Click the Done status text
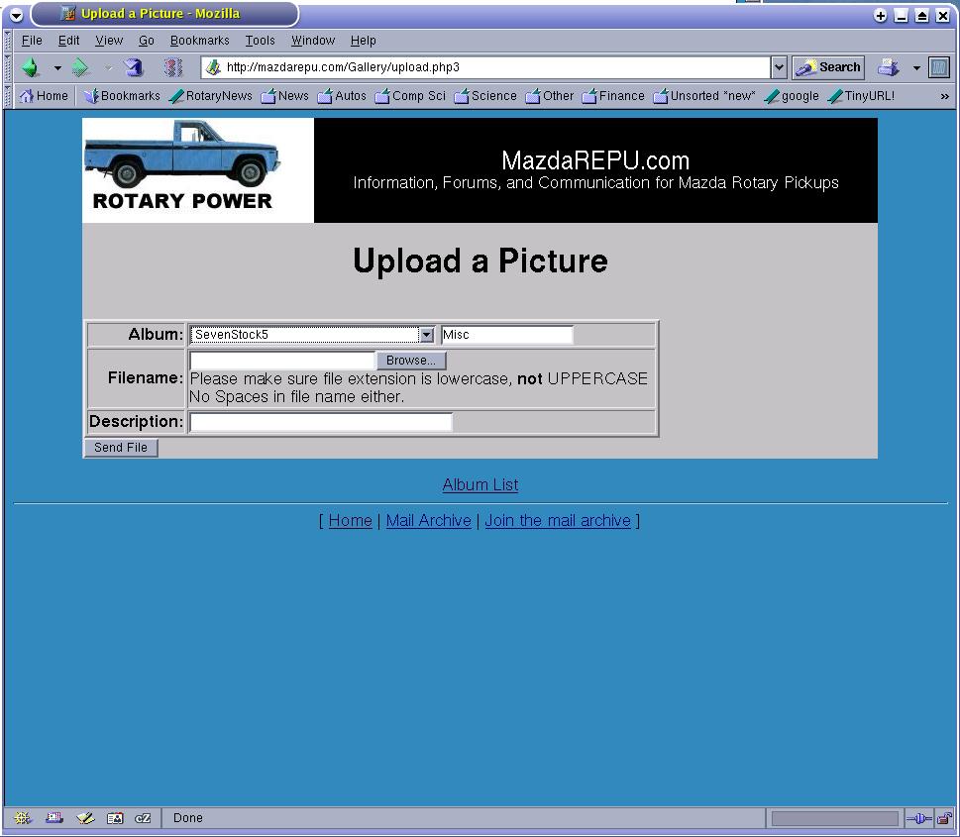The image size is (960, 837). 188,818
